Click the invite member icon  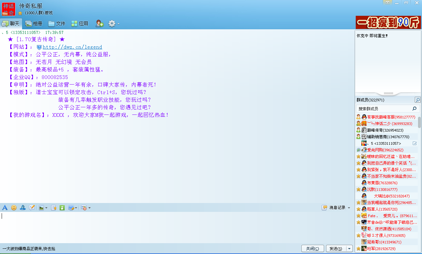(100, 24)
